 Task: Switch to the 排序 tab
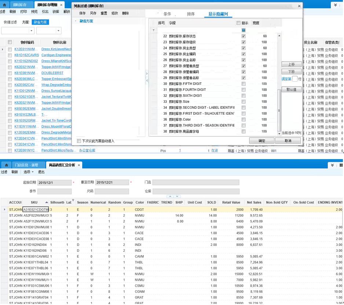pyautogui.click(x=191, y=14)
